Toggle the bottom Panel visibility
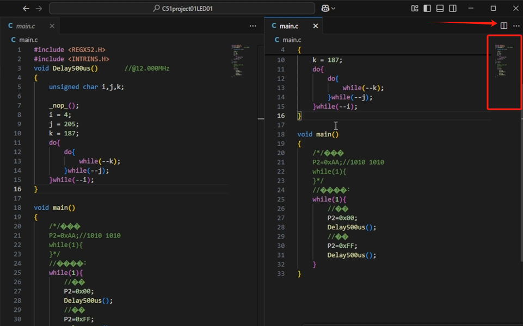This screenshot has height=326, width=523. coord(440,9)
